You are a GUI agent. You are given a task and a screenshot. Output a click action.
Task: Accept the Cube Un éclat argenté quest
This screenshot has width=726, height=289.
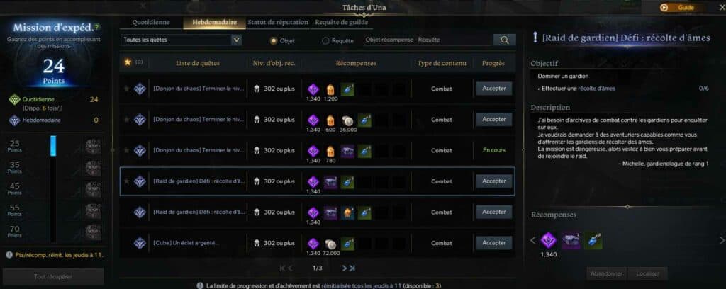[494, 243]
